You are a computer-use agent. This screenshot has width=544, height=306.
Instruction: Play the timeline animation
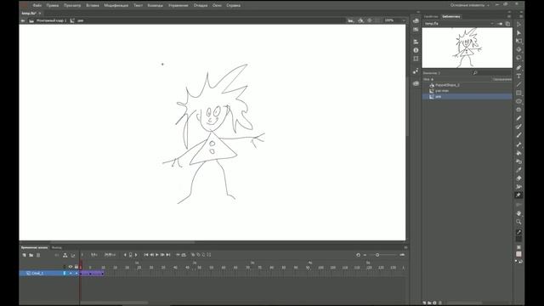coord(156,255)
